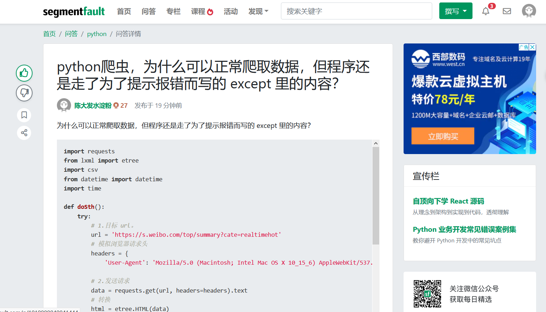546x312 pixels.
Task: Open author profile 陈大发水淀粉
Action: [x=93, y=106]
